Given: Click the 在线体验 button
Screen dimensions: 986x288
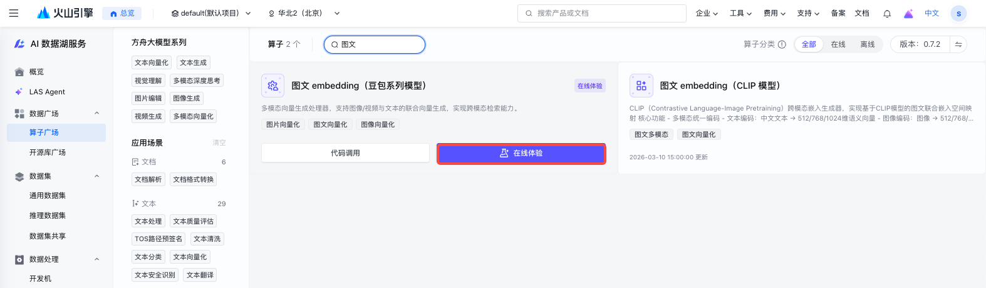Looking at the screenshot, I should point(521,153).
